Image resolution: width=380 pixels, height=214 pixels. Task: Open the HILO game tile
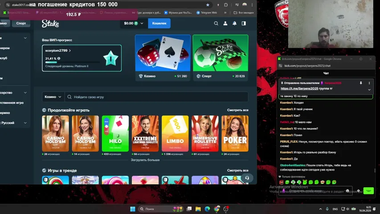115,133
